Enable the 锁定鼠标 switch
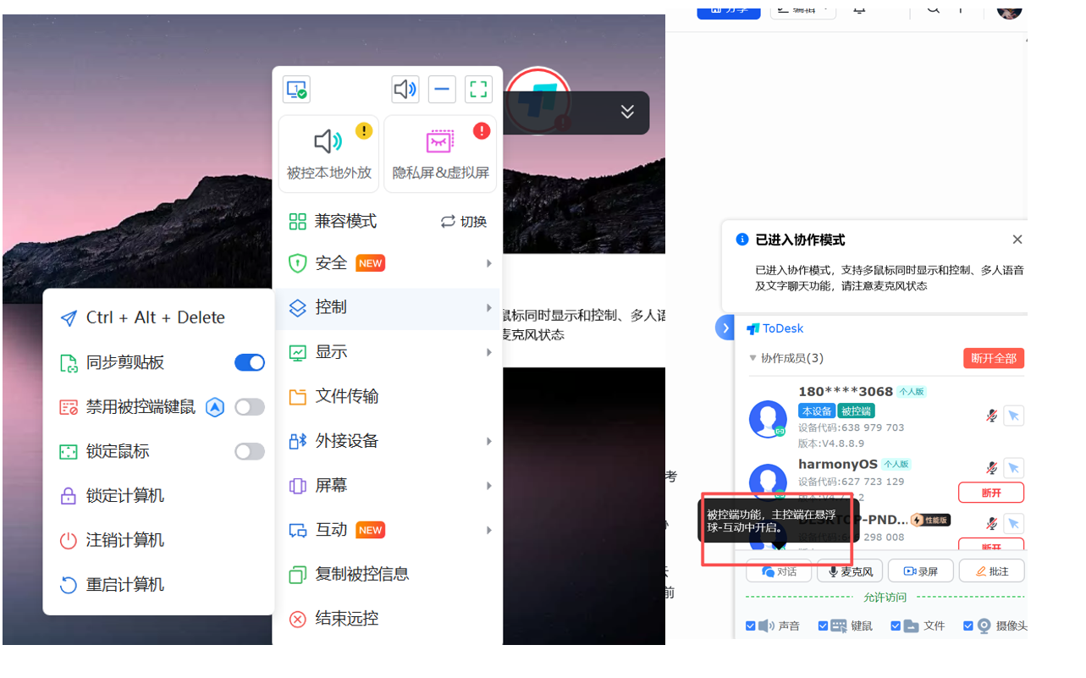 pos(250,452)
